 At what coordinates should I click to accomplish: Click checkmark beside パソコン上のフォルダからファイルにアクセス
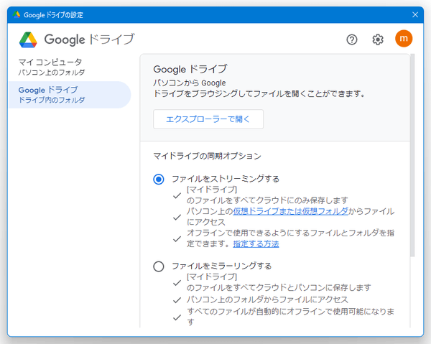coord(177,299)
